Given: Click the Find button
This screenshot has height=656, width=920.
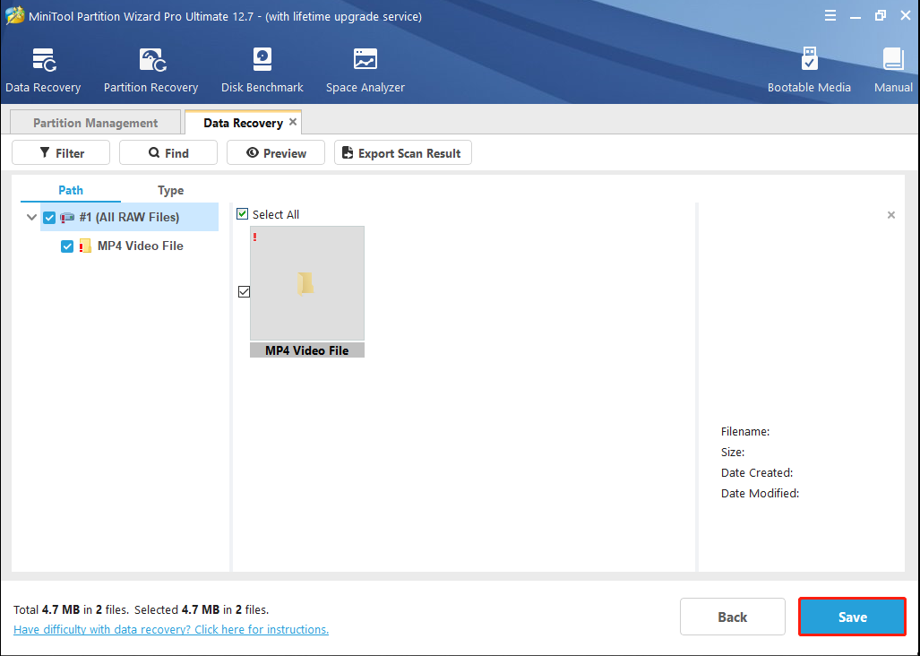Looking at the screenshot, I should pyautogui.click(x=168, y=152).
